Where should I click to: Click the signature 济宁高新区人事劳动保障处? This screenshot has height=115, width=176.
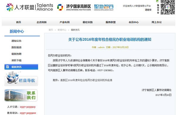(x=156, y=90)
